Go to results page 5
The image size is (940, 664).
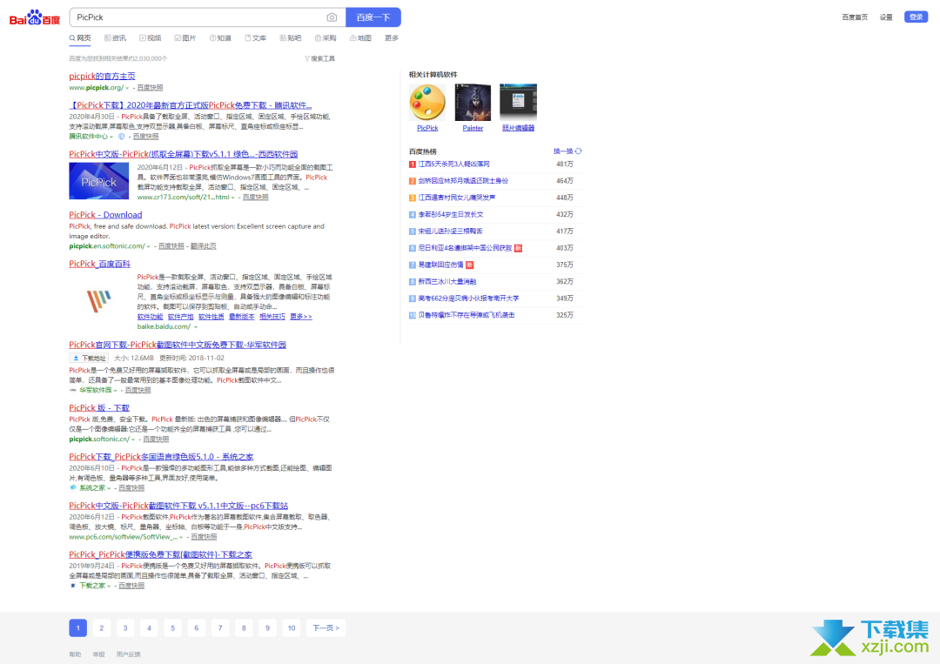[x=172, y=628]
